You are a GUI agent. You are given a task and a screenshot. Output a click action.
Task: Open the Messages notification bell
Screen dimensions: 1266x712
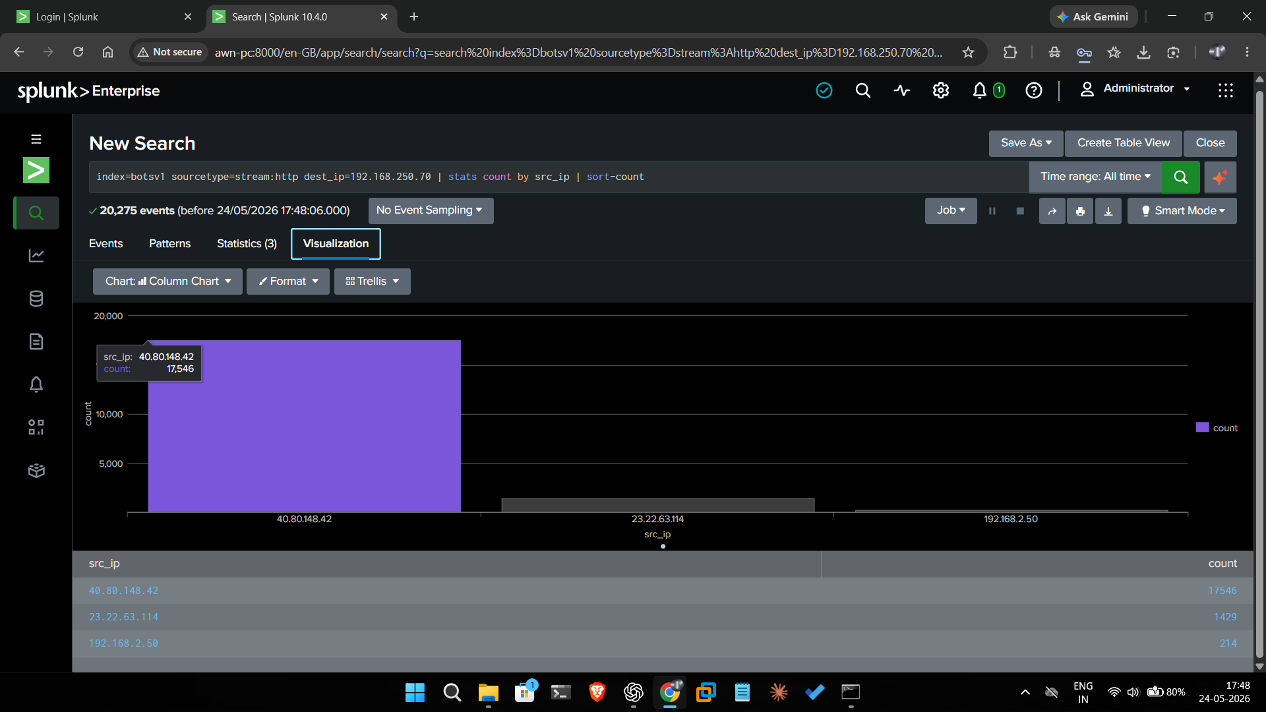coord(980,90)
